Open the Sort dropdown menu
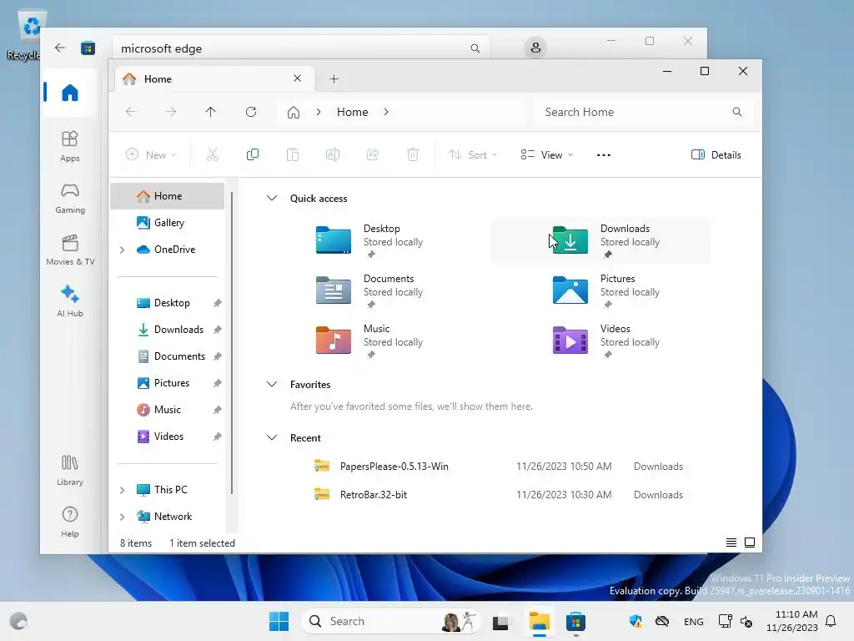Screen dimensions: 854x641 [472, 154]
